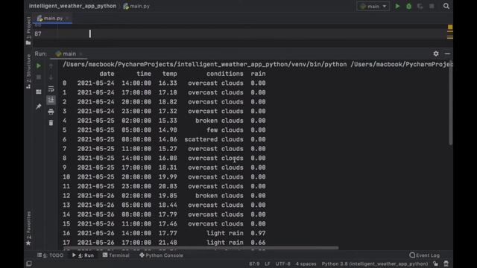
Task: Open the main run configuration dropdown
Action: click(373, 6)
